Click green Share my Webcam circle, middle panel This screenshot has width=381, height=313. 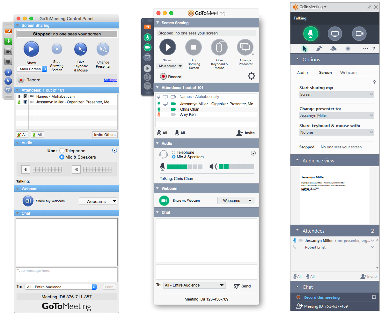[x=164, y=201]
